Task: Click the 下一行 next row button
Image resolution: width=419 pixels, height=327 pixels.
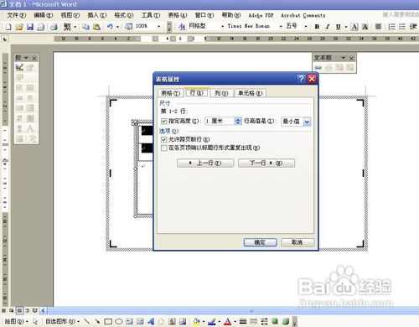Action: pyautogui.click(x=266, y=163)
